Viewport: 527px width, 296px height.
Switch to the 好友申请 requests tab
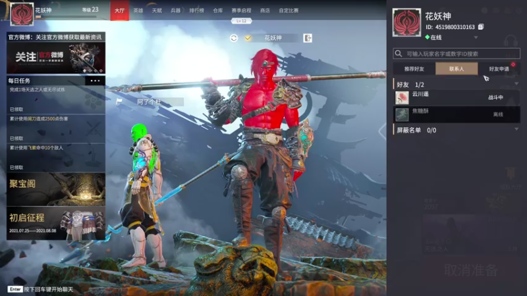point(499,69)
